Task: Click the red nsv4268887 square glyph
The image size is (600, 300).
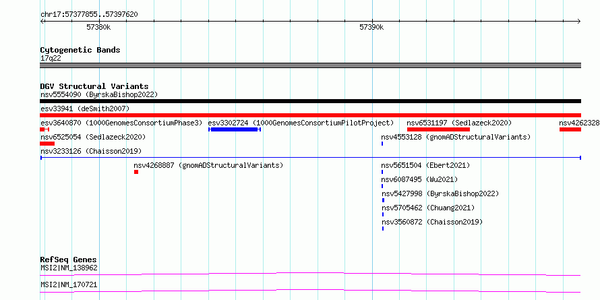Action: click(x=136, y=172)
